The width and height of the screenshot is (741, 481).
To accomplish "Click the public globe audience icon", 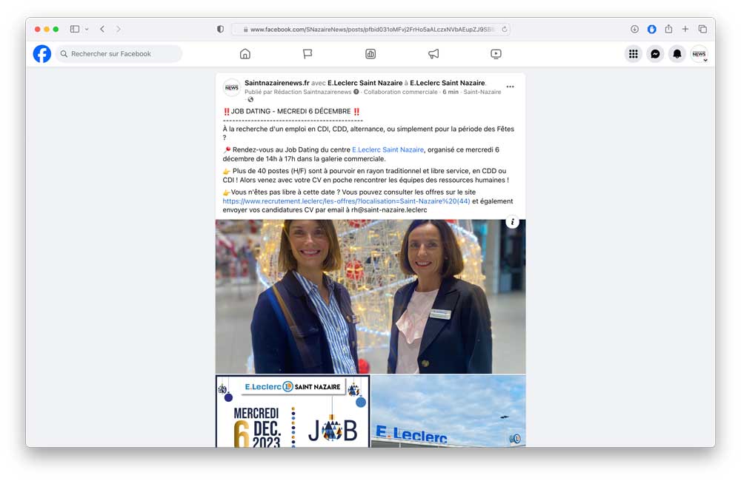I will coord(250,99).
